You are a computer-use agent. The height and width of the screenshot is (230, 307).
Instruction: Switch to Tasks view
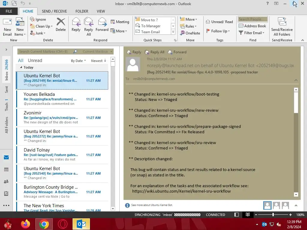[6, 193]
